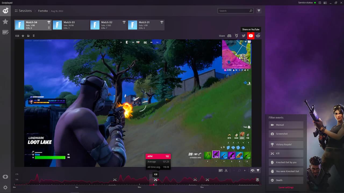344x193 pixels.
Task: Share clip on Twitter
Action: [243, 36]
